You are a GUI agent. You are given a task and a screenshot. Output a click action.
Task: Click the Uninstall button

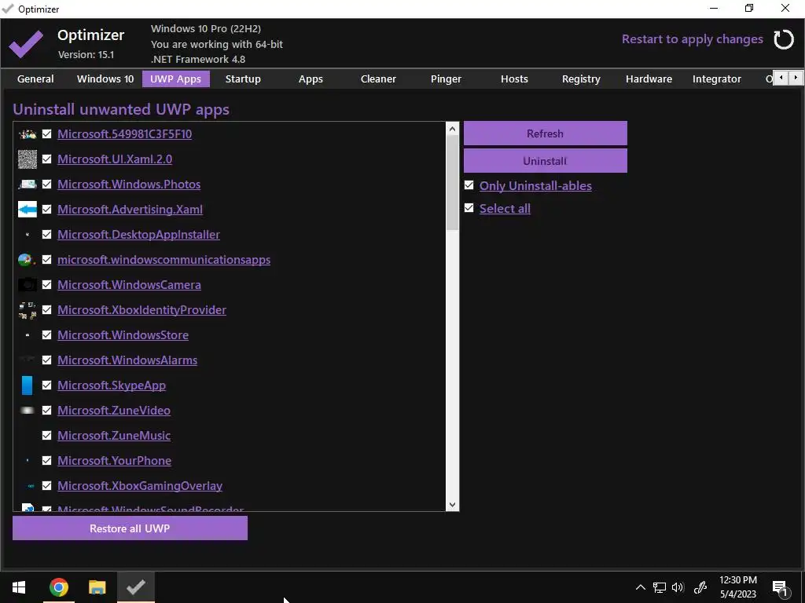tap(546, 161)
